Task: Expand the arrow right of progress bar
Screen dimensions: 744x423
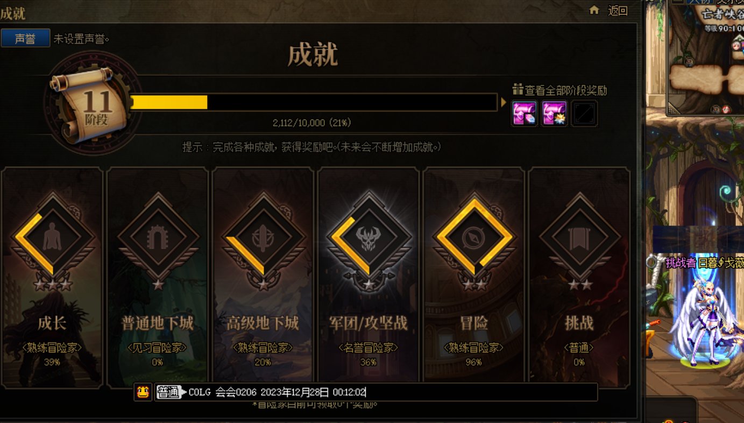Action: coord(504,102)
